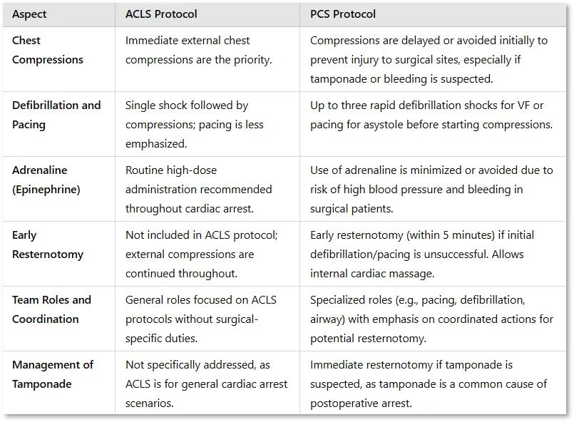Image resolution: width=574 pixels, height=422 pixels.
Task: Click the Aspect column header
Action: pos(29,14)
